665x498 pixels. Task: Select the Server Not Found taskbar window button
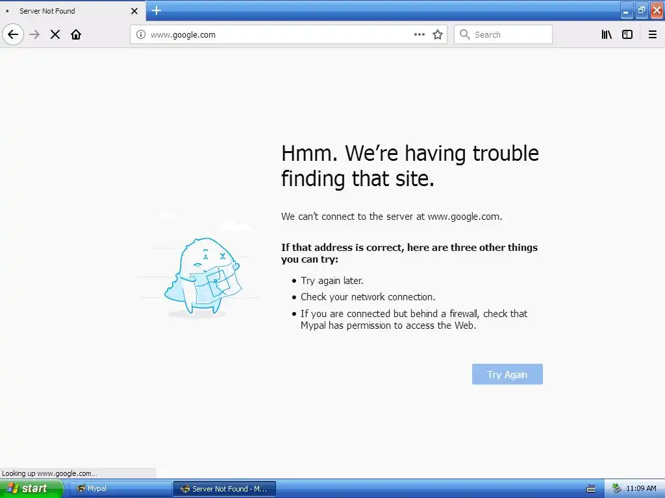tap(225, 489)
